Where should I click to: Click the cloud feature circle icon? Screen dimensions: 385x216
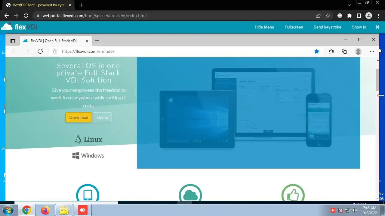click(190, 193)
